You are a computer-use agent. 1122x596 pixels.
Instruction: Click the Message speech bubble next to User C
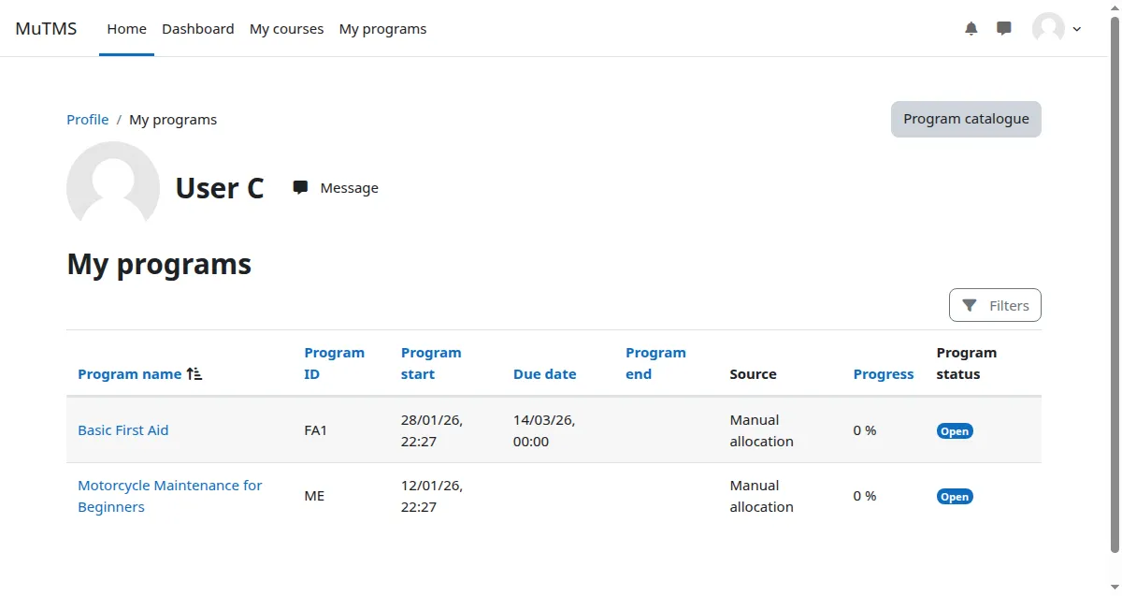click(x=299, y=187)
